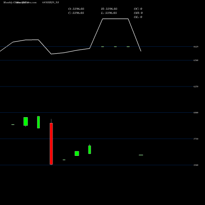
Task: Click the "C: 5596.05" close value
Action: point(76,13)
